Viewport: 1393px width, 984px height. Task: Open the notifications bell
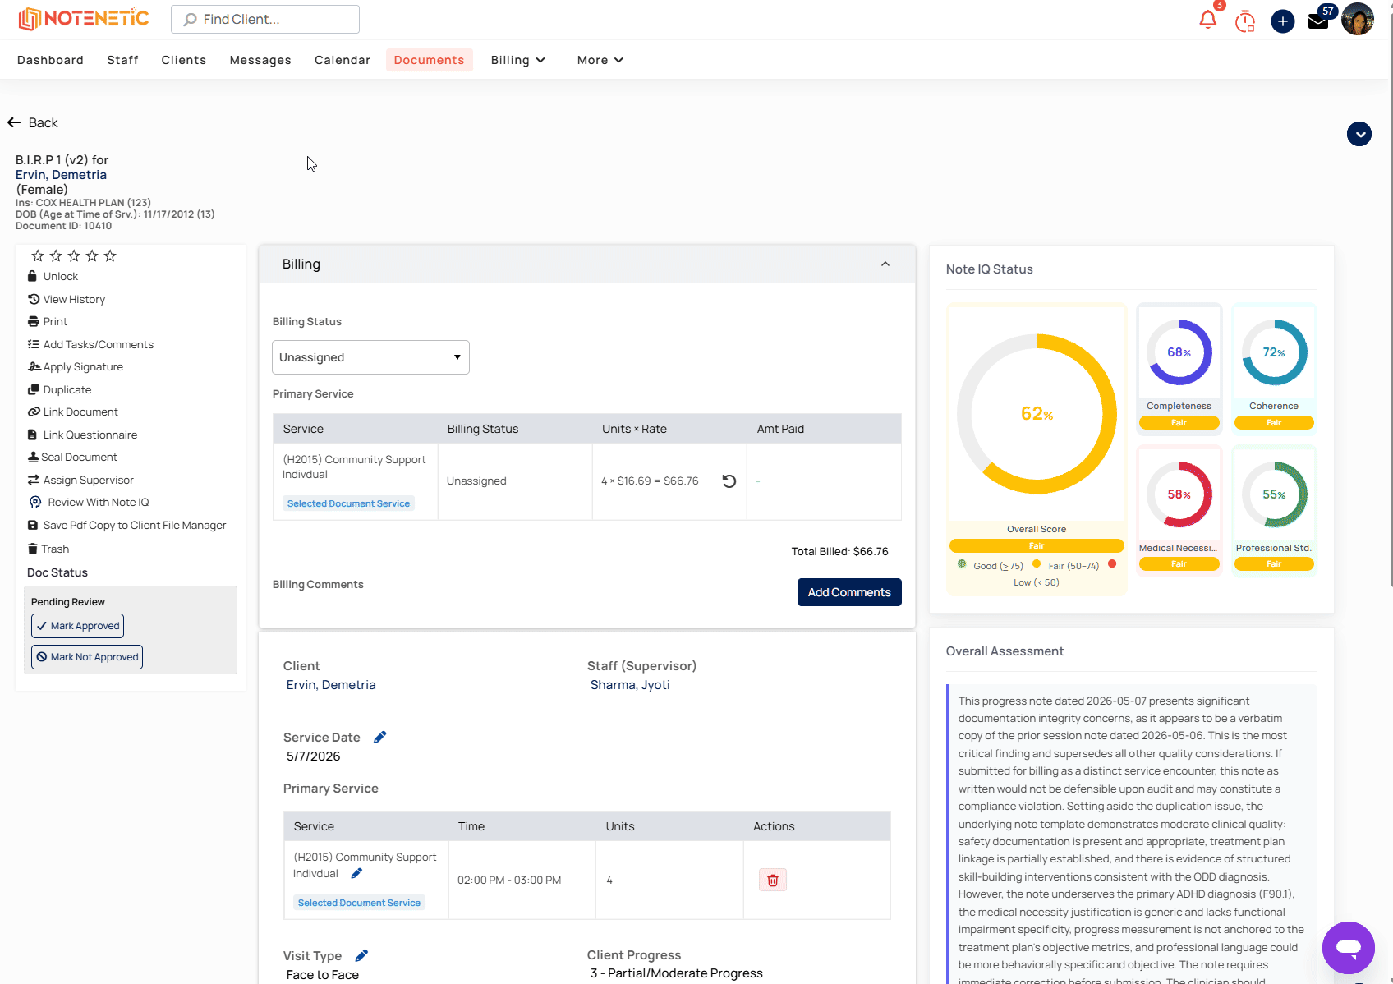[1207, 20]
